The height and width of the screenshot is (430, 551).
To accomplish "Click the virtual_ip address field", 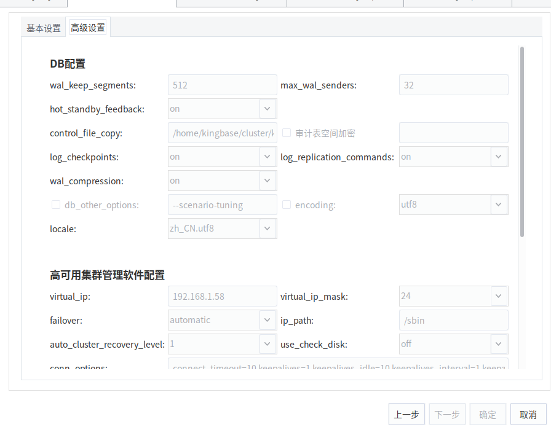I will (222, 296).
